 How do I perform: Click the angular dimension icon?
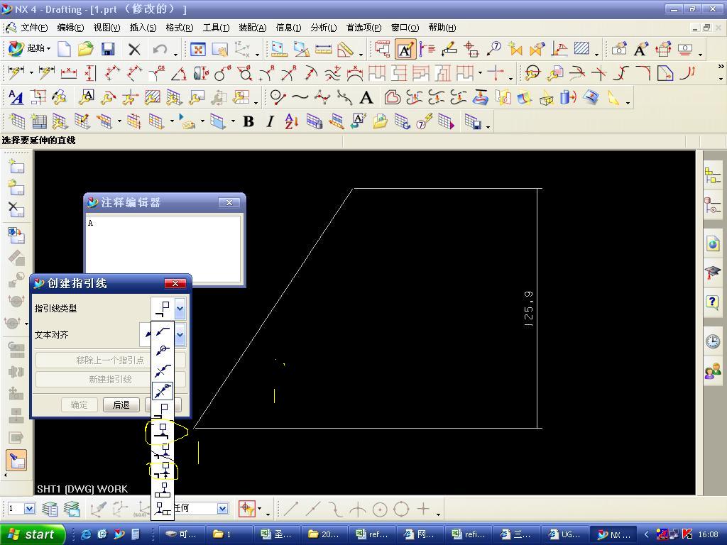click(178, 73)
